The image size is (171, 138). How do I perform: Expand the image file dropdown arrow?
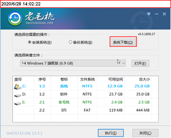[x=123, y=63]
